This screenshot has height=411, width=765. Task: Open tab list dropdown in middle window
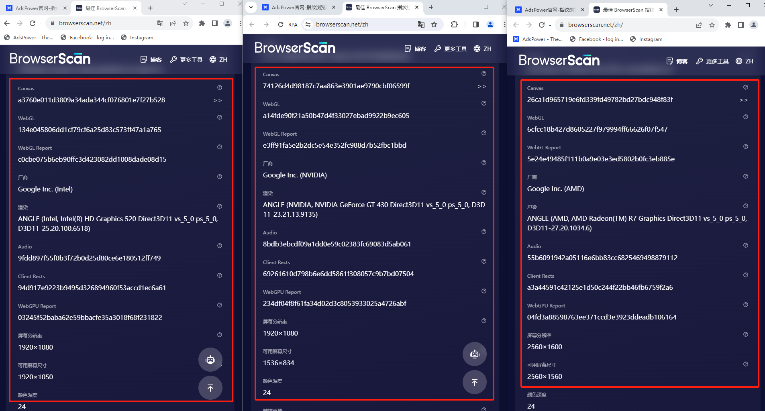(x=251, y=7)
